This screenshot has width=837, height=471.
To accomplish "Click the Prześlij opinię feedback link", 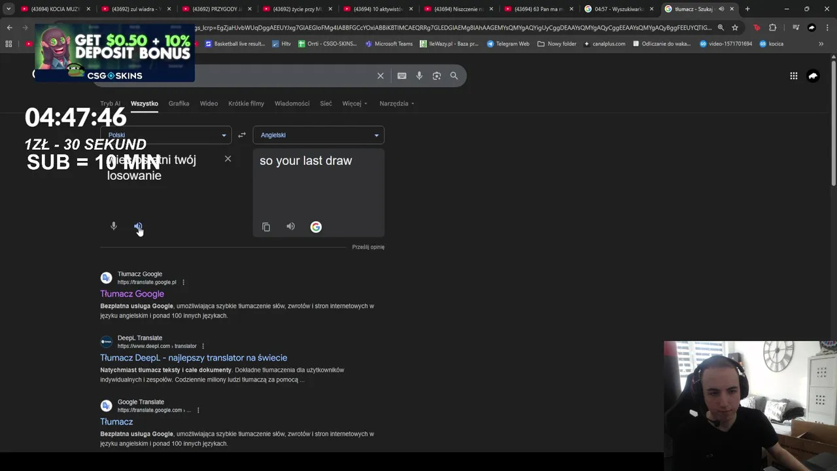I will [x=368, y=247].
